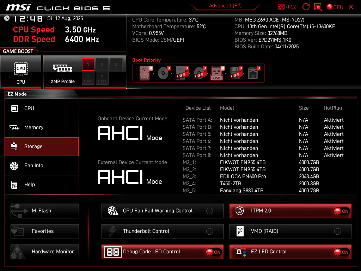Select the network boot device icon
Image resolution: width=361 pixels, height=271 pixels.
(254, 73)
